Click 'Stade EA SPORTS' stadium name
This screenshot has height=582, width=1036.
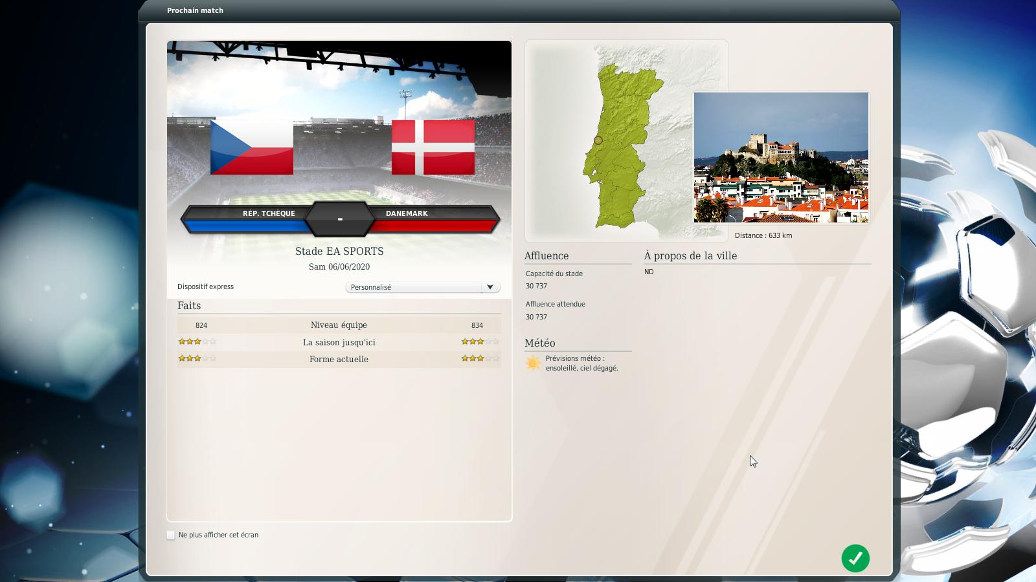[x=339, y=251]
